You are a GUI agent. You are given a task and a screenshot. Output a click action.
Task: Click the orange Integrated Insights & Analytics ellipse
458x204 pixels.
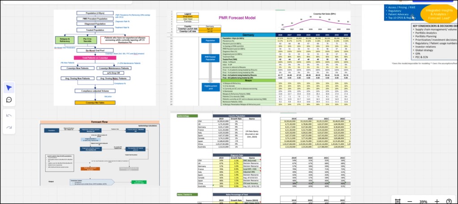[437, 13]
